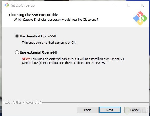Select the Use bundled OpenSSH radio button
This screenshot has height=116, width=150.
[17, 36]
